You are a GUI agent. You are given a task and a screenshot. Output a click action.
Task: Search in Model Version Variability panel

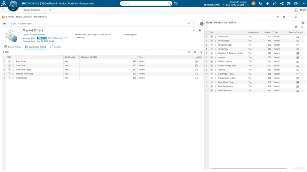(x=302, y=27)
